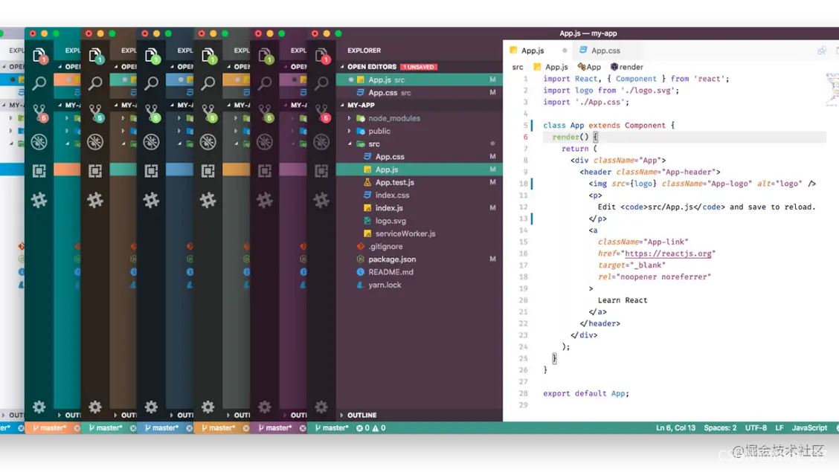839x472 pixels.
Task: Open Source Control icon in front window activity bar
Action: pyautogui.click(x=321, y=112)
